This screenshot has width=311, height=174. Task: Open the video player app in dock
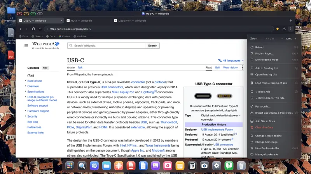pyautogui.click(x=168, y=166)
